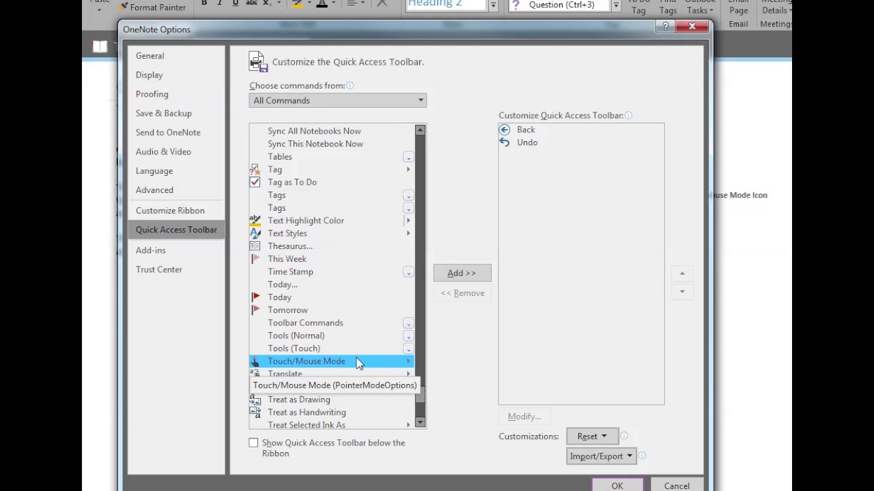Image resolution: width=874 pixels, height=491 pixels.
Task: Select the Today... command
Action: tap(332, 284)
